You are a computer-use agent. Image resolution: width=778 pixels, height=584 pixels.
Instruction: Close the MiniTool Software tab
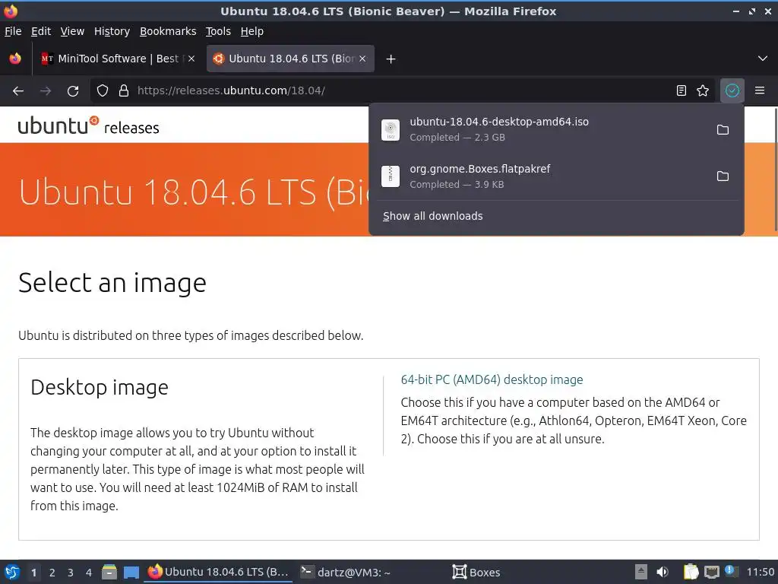point(191,59)
